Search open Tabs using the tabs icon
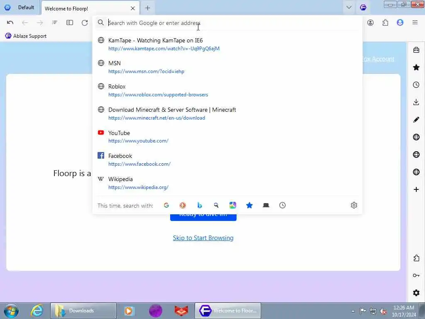Image resolution: width=425 pixels, height=319 pixels. pyautogui.click(x=266, y=205)
